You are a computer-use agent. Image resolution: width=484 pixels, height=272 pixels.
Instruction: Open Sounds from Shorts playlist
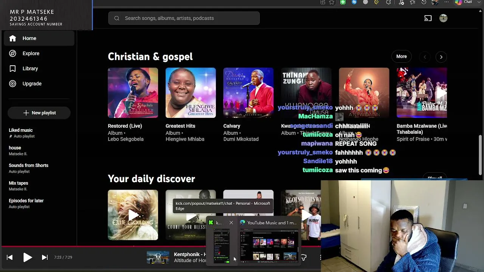pyautogui.click(x=39, y=168)
